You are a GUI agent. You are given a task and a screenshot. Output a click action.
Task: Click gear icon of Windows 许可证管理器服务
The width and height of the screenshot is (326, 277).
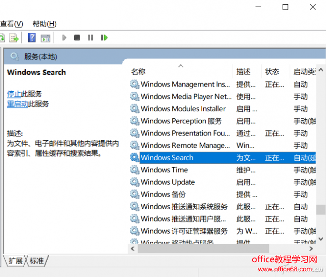tap(135, 231)
